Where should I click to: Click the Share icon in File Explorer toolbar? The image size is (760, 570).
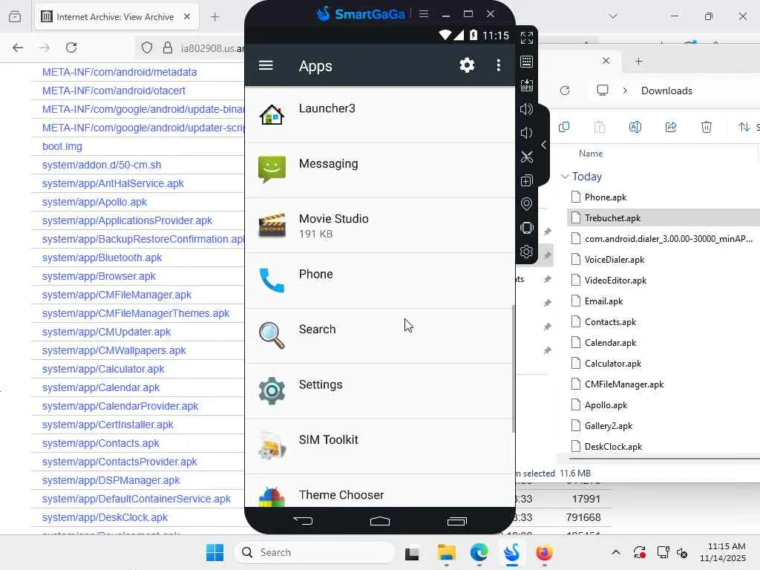click(x=671, y=127)
